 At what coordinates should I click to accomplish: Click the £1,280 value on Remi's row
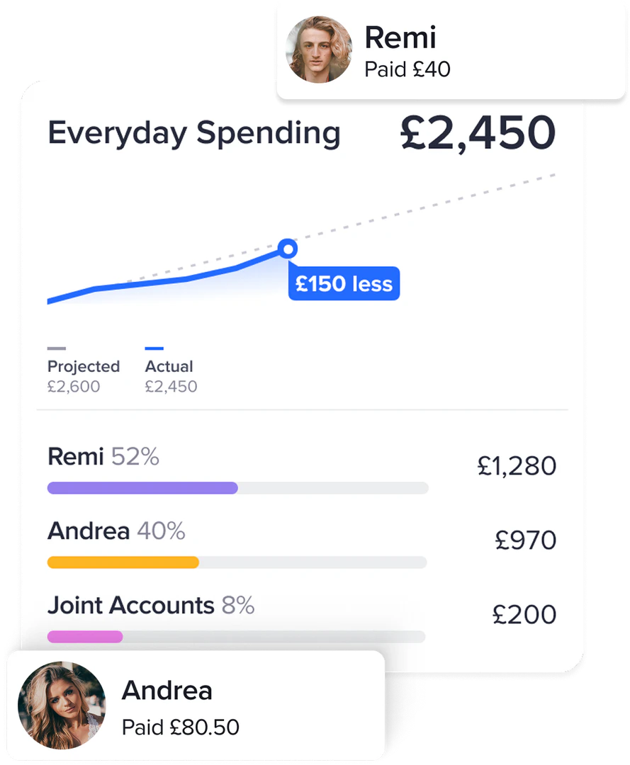pos(517,466)
